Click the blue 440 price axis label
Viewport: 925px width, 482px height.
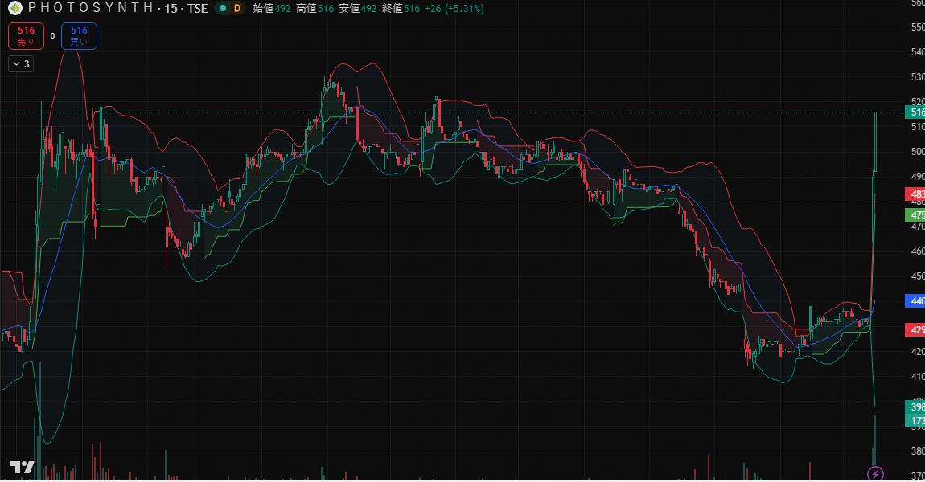pyautogui.click(x=915, y=300)
